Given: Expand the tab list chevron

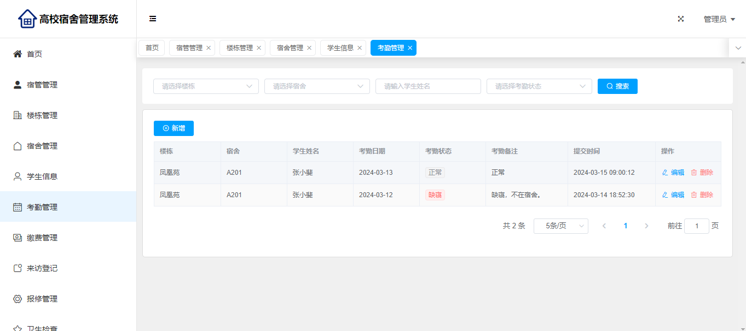Looking at the screenshot, I should [738, 48].
